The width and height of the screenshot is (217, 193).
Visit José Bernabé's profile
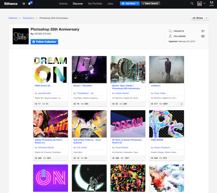coord(44,93)
